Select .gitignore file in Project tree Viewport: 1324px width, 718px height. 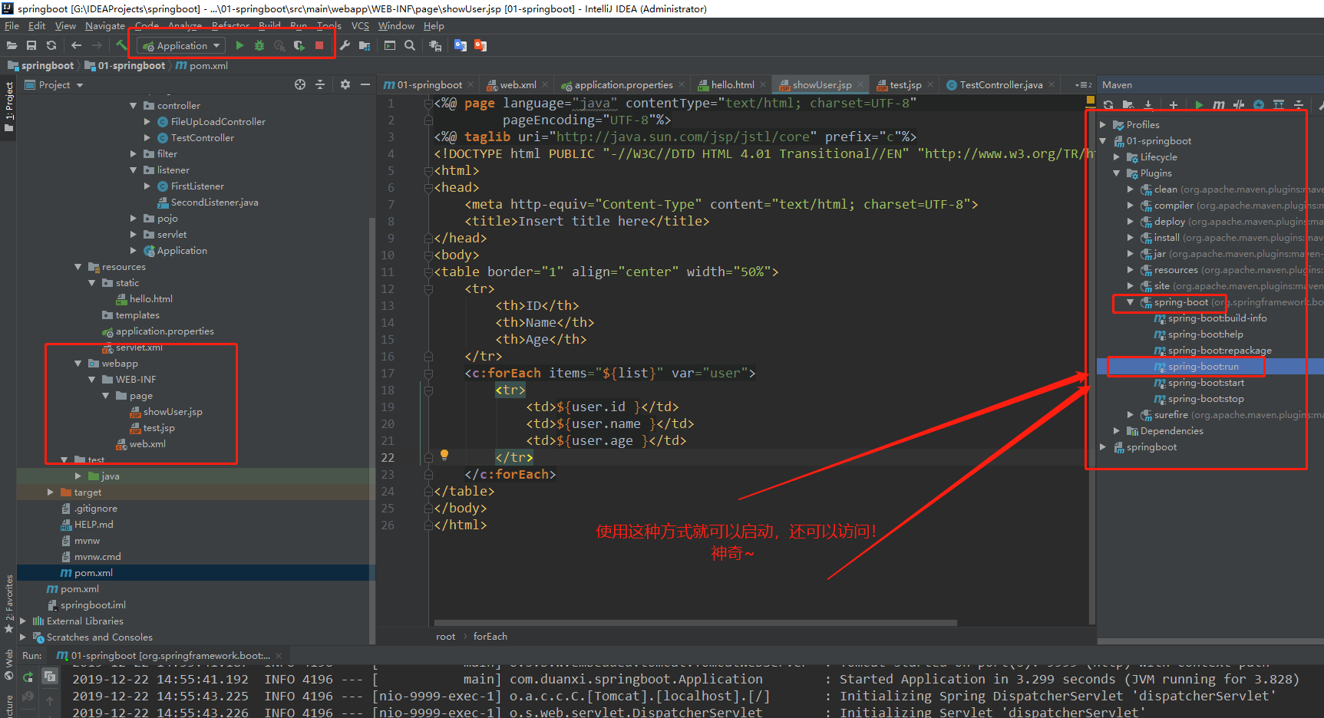[95, 509]
